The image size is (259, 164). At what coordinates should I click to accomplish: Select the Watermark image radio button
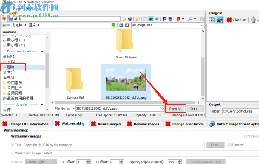coord(13,153)
